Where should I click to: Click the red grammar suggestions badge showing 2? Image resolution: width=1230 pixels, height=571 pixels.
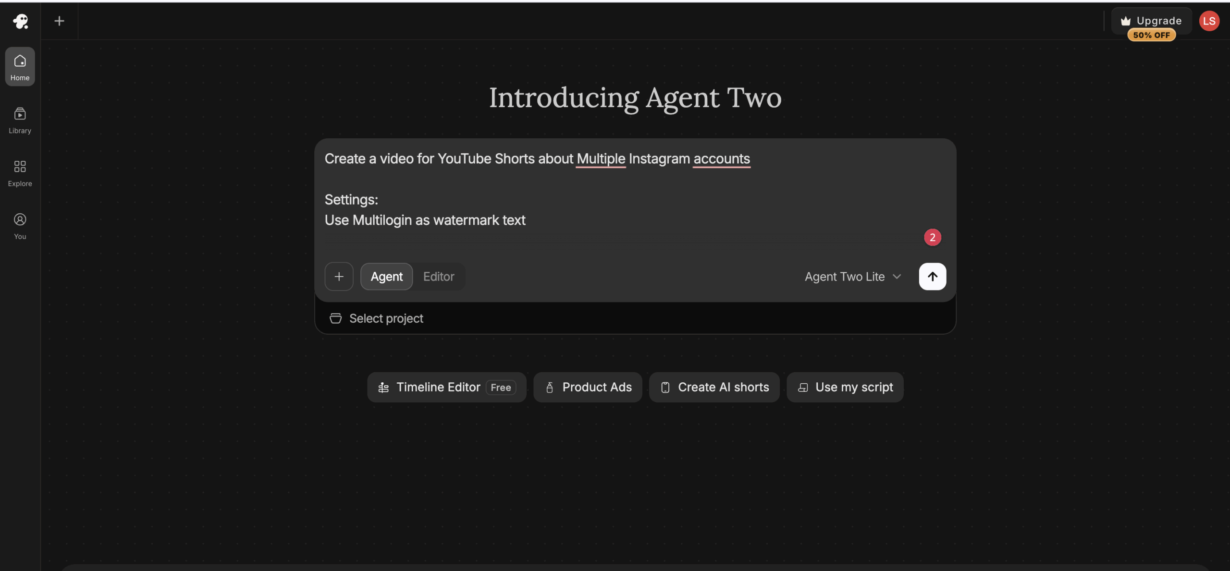(x=932, y=237)
